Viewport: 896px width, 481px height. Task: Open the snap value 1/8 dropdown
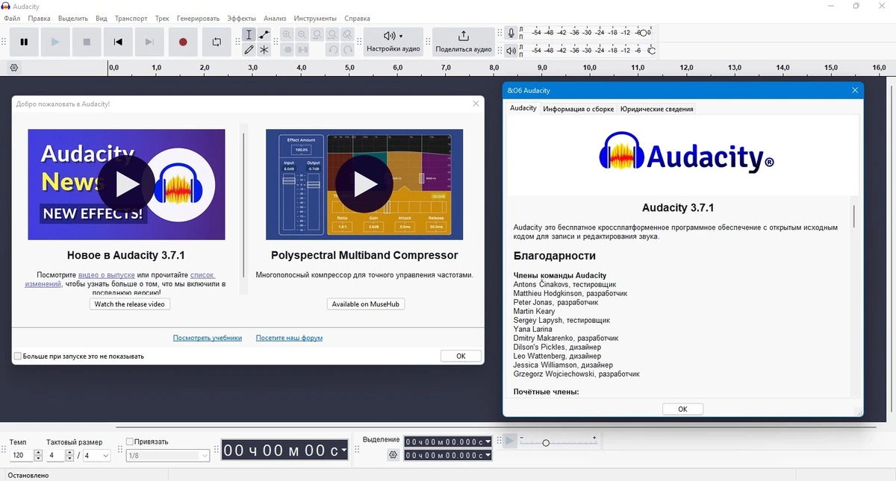point(204,455)
